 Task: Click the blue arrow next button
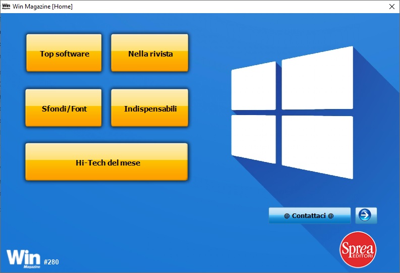pyautogui.click(x=366, y=215)
